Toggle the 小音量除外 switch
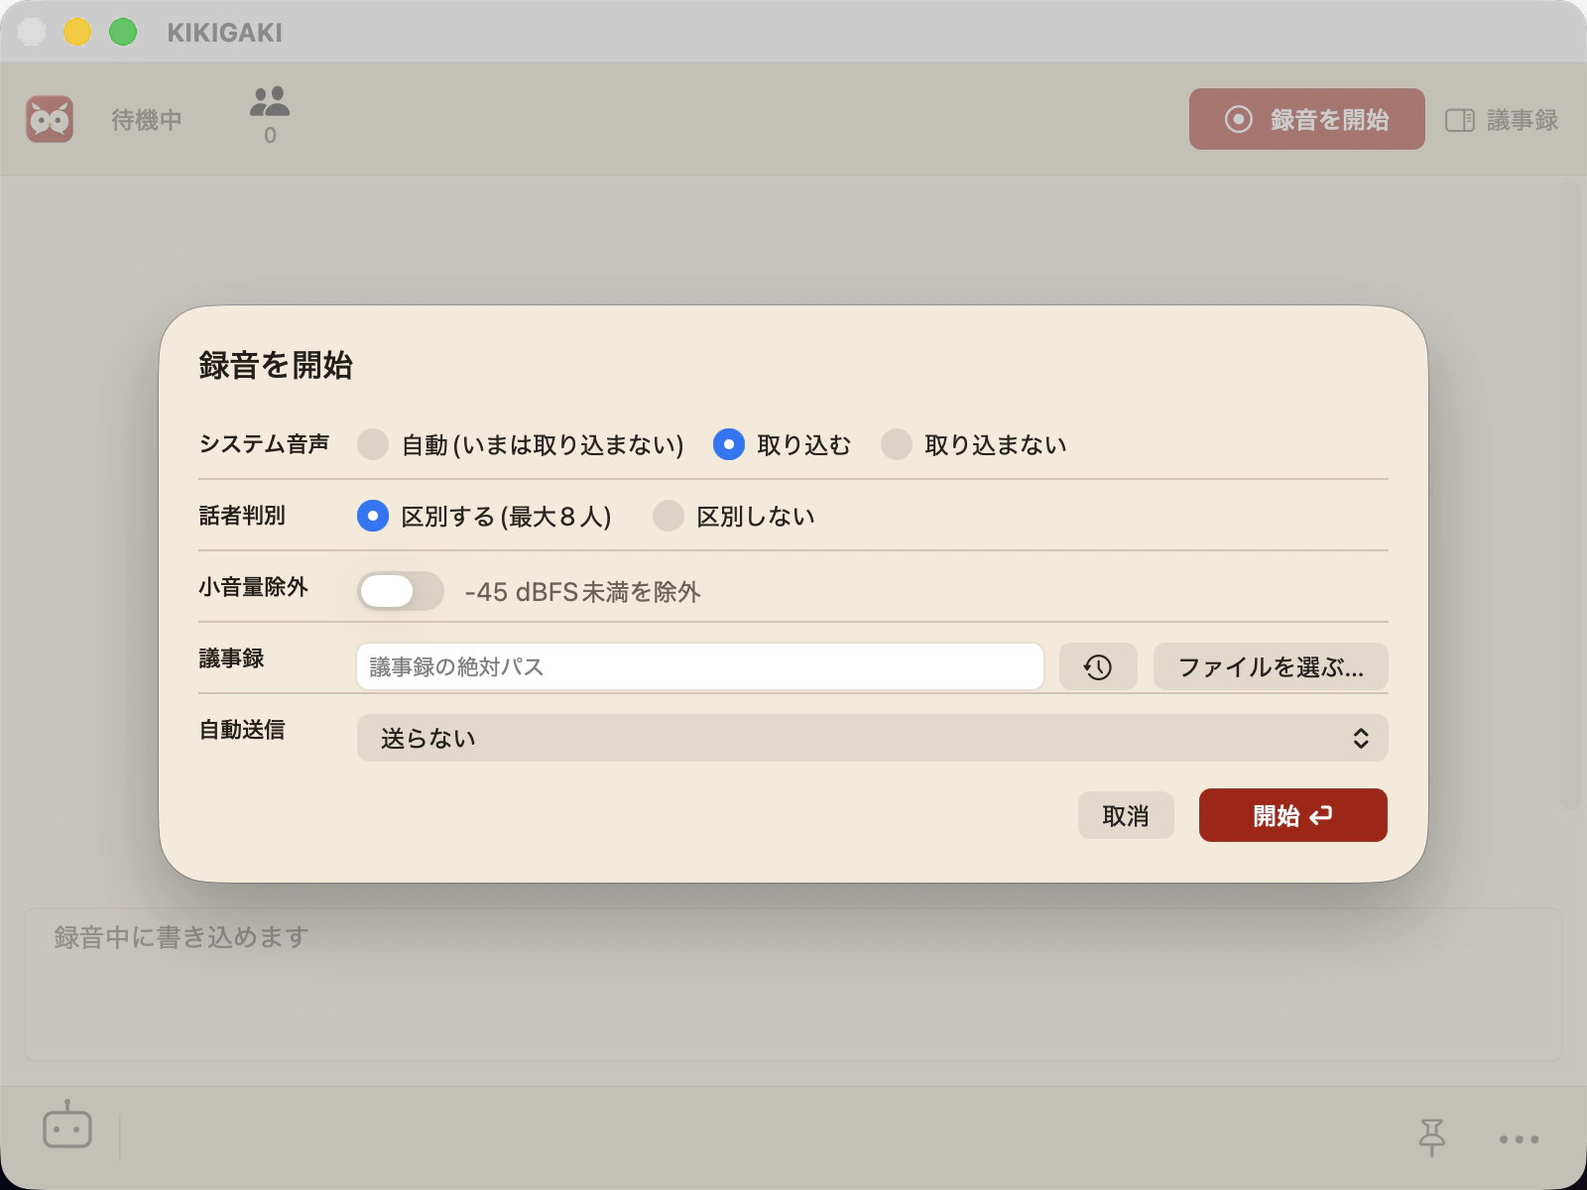Screen dimensions: 1587x1190 point(401,591)
